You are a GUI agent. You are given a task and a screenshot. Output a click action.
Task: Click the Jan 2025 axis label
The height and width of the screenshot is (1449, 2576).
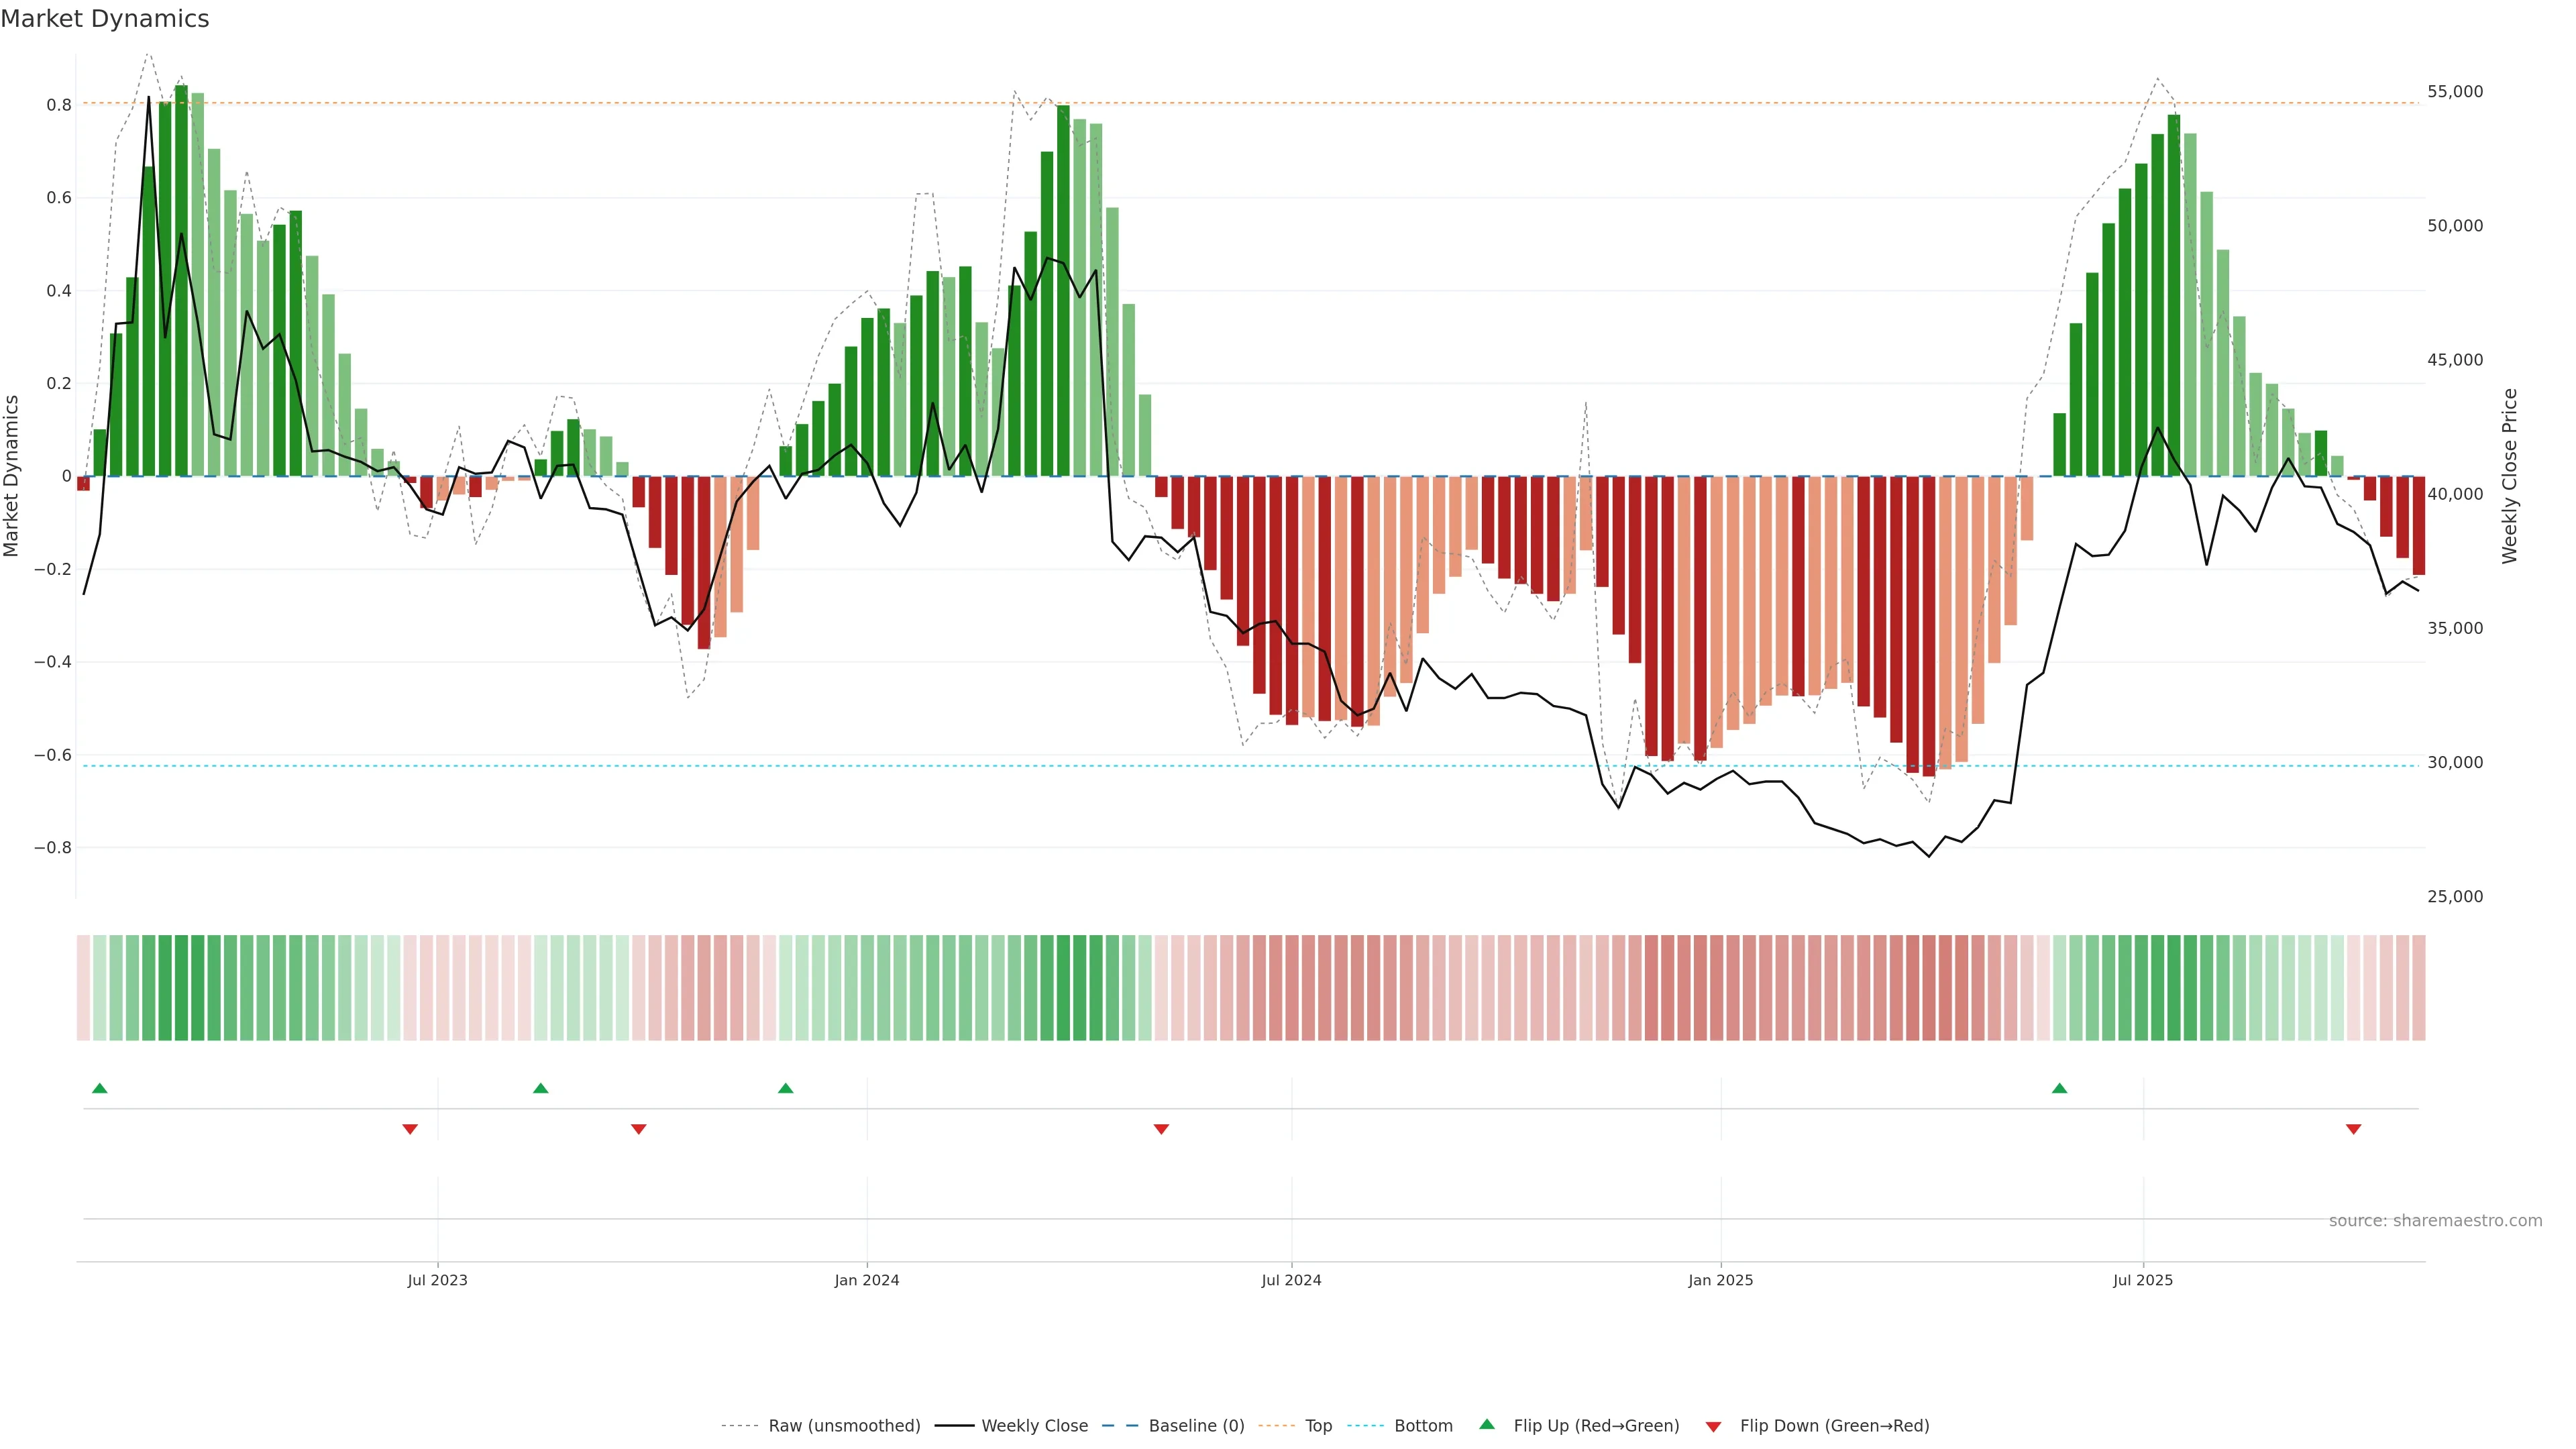pos(1720,1280)
